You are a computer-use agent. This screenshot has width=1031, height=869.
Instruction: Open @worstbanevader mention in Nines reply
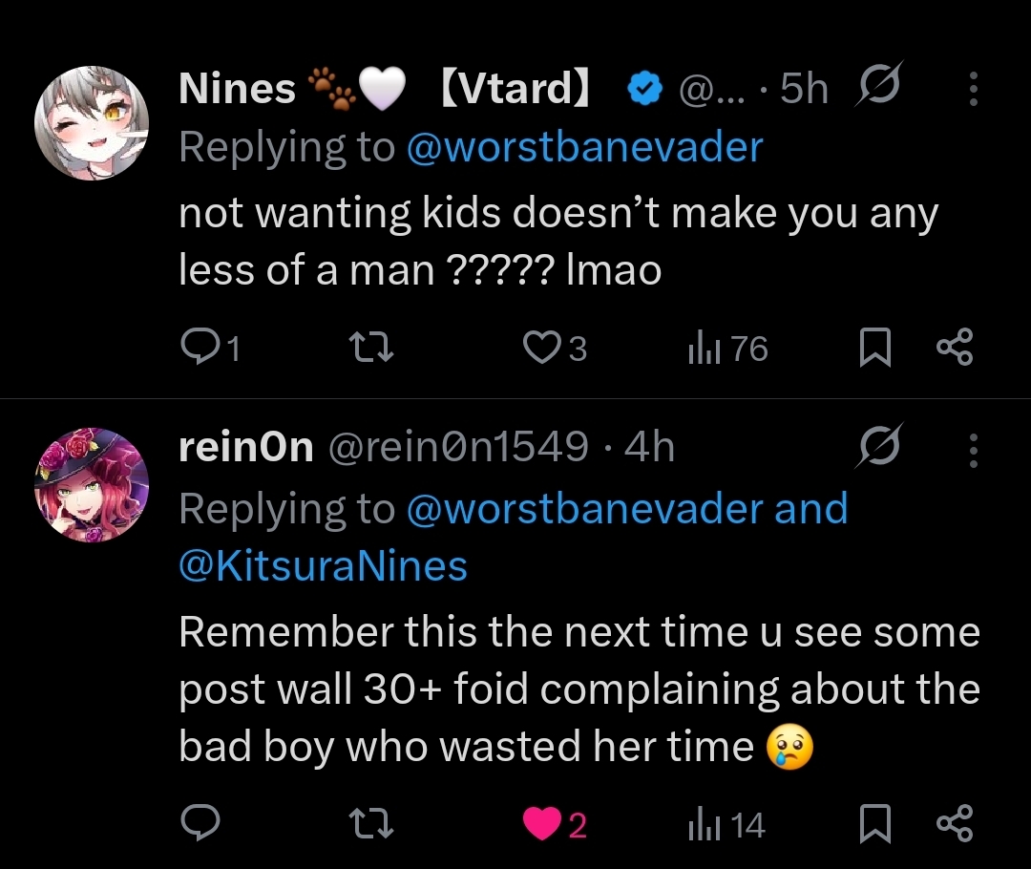pos(584,146)
